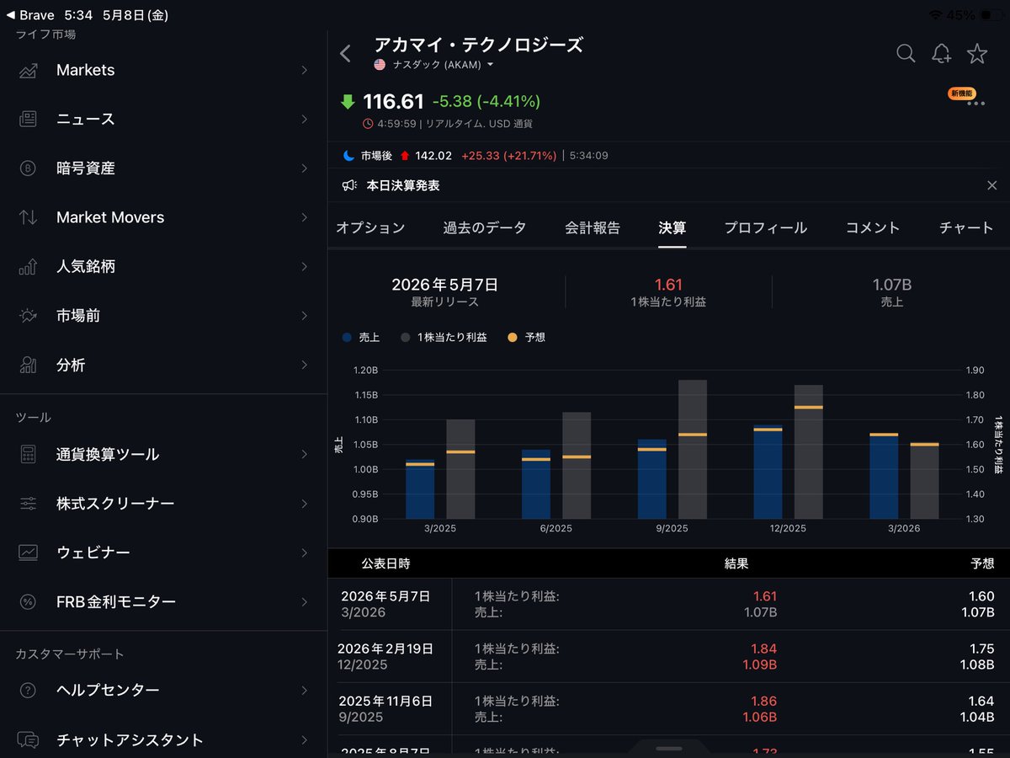The height and width of the screenshot is (758, 1010).
Task: Click the 通貨換算ツール calculator icon
Action: pyautogui.click(x=28, y=455)
